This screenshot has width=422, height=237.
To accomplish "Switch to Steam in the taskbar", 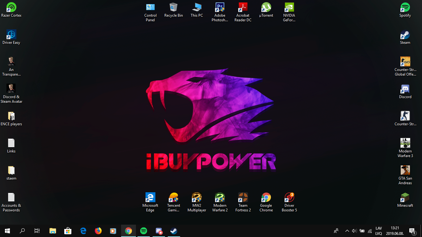I will coord(174,231).
